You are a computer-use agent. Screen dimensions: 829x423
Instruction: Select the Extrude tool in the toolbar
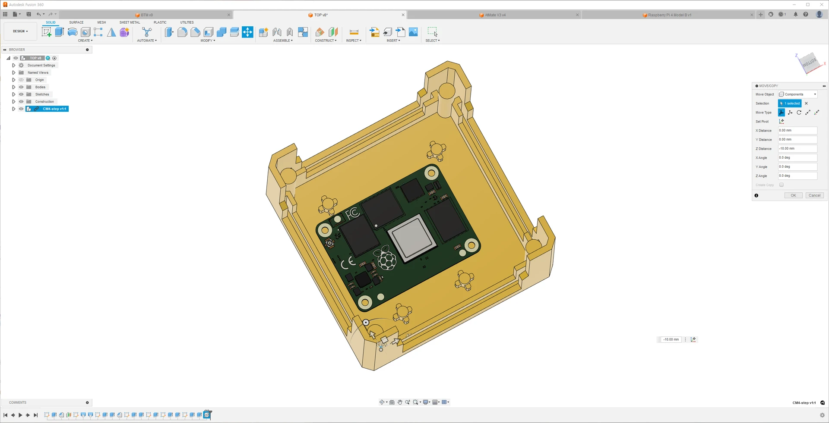(x=60, y=32)
